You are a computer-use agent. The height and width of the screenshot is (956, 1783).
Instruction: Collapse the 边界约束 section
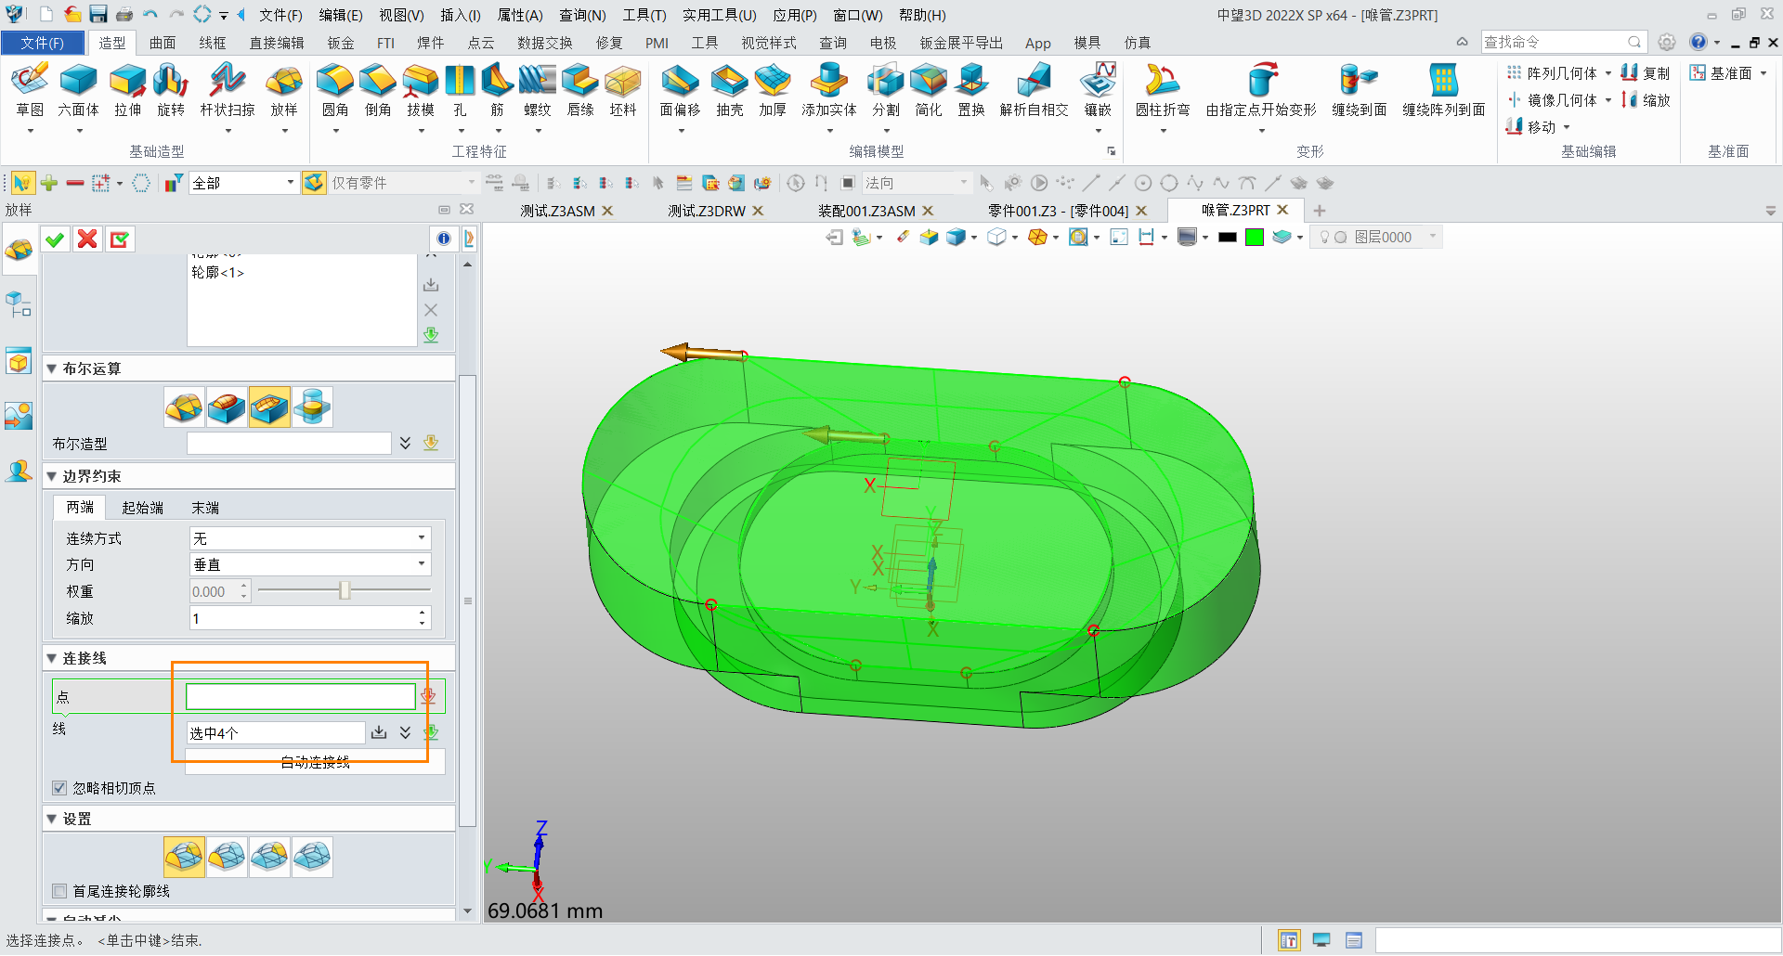tap(52, 476)
